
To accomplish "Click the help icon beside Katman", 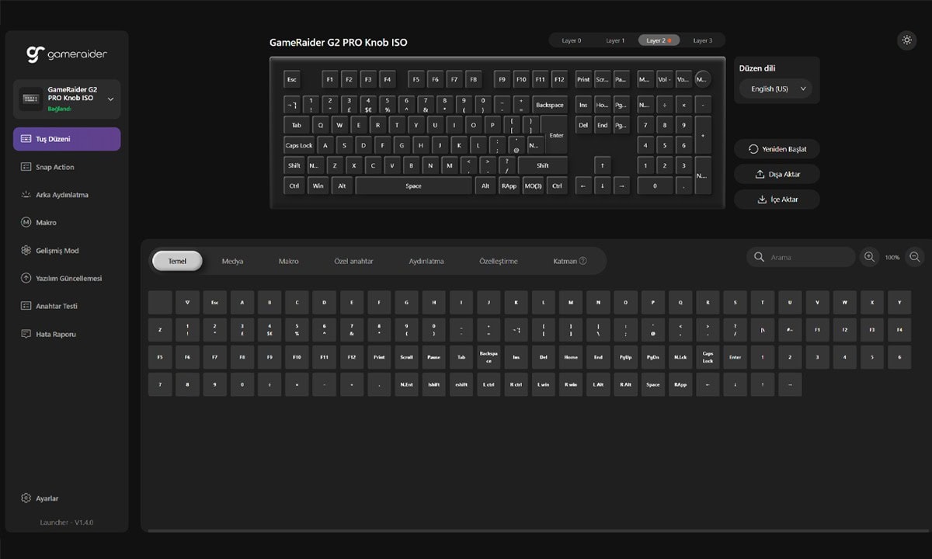I will (x=582, y=261).
